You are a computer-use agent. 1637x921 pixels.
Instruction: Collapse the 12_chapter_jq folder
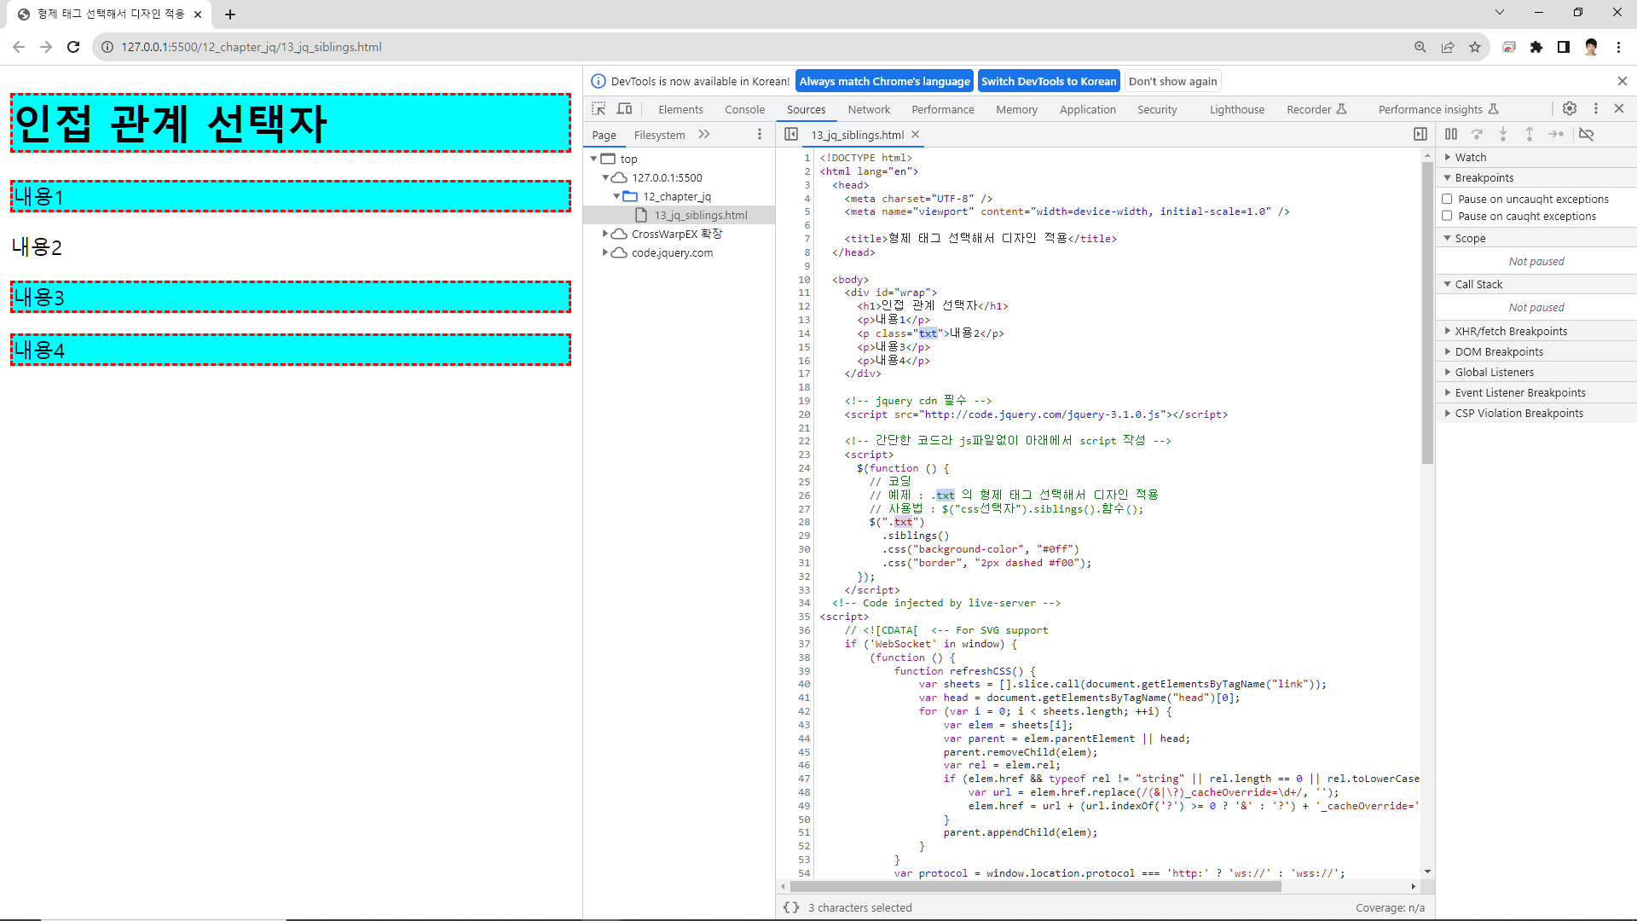coord(616,196)
